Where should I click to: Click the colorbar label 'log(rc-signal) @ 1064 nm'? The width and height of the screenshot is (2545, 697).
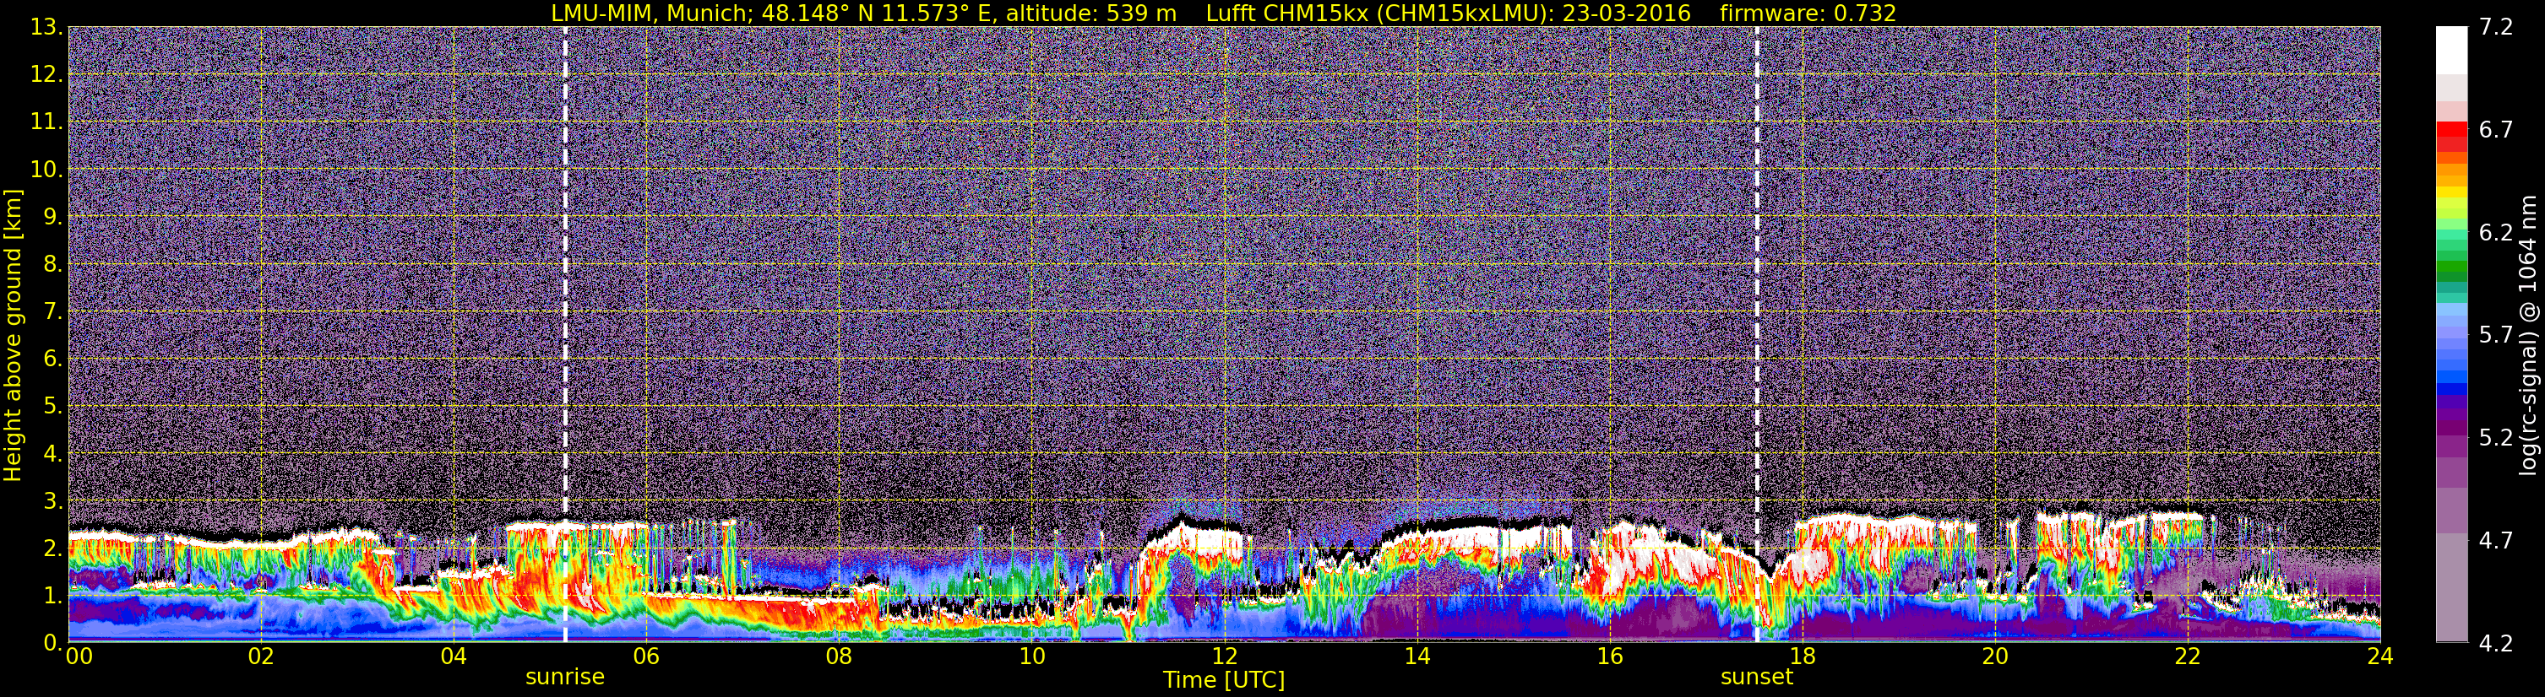2527,336
